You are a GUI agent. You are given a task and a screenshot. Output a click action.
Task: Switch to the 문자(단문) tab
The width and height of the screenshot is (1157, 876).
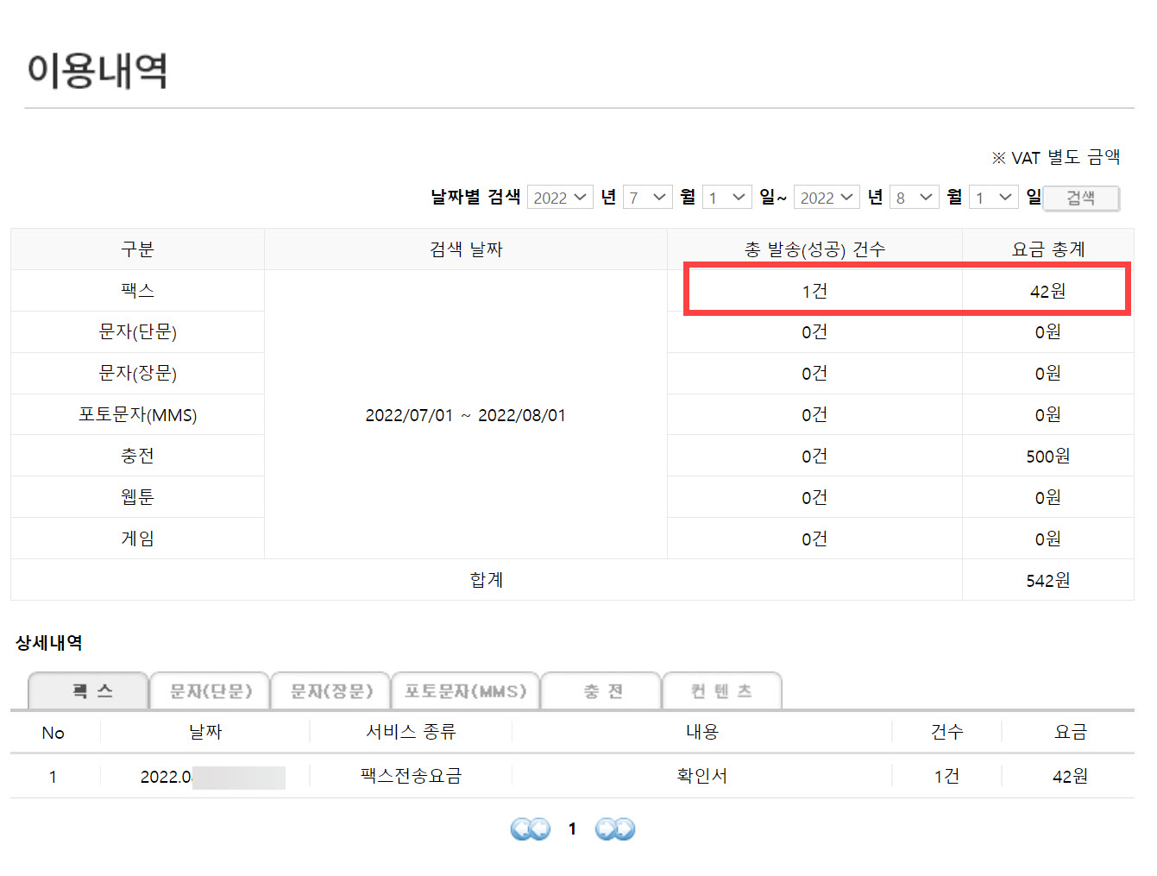210,690
